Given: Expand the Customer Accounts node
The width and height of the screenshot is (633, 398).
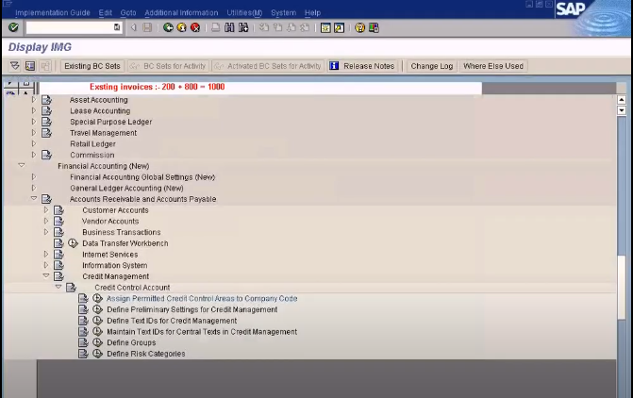Looking at the screenshot, I should [45, 210].
